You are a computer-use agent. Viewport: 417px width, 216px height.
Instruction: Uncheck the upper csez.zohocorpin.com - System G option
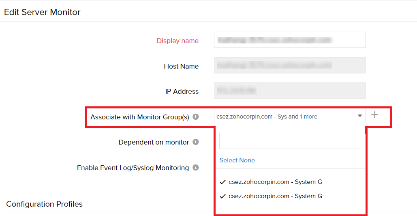click(272, 182)
